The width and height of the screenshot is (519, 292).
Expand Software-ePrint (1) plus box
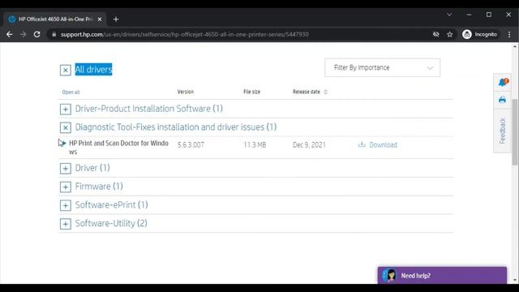coord(66,205)
